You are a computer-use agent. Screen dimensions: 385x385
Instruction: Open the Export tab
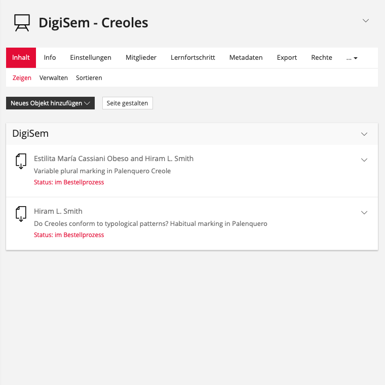(287, 58)
